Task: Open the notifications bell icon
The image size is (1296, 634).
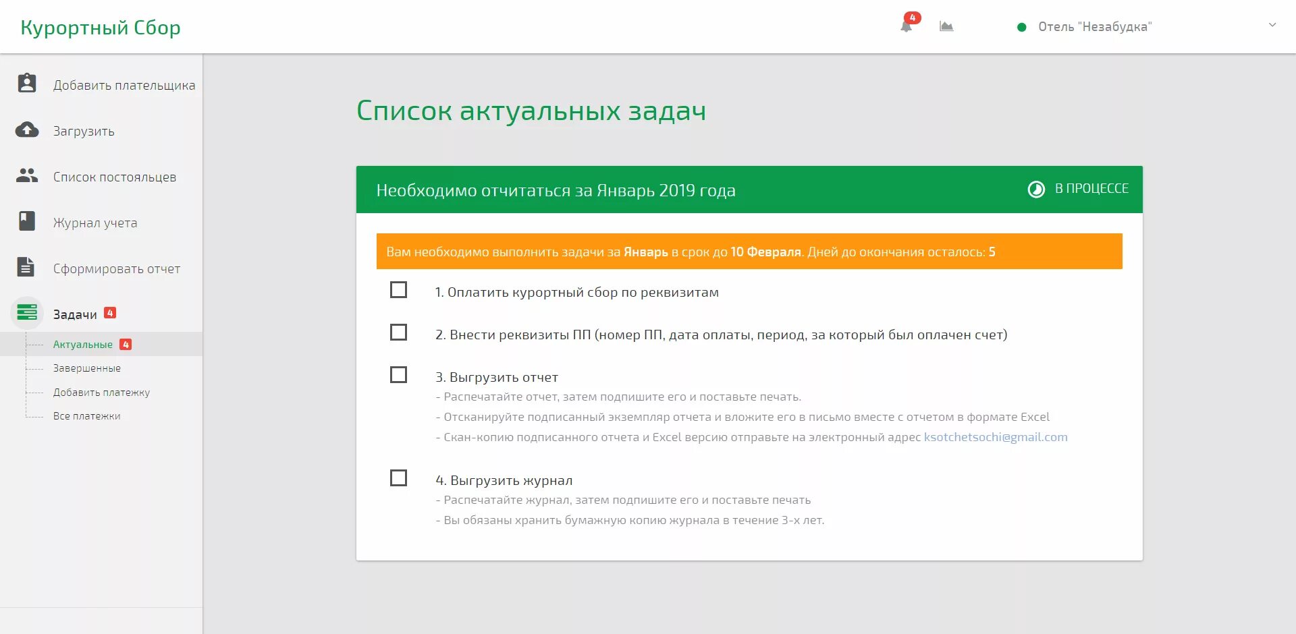Action: coord(906,27)
